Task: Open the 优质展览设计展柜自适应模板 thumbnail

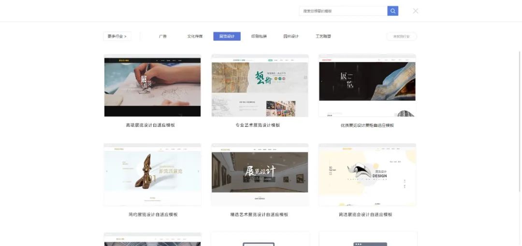Action: point(367,86)
